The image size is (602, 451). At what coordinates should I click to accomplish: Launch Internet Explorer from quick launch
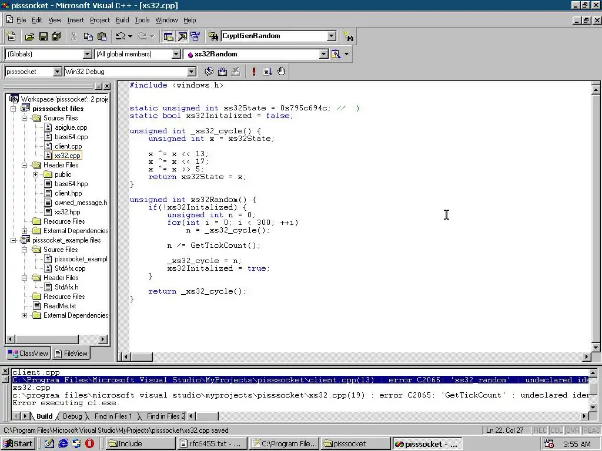63,444
